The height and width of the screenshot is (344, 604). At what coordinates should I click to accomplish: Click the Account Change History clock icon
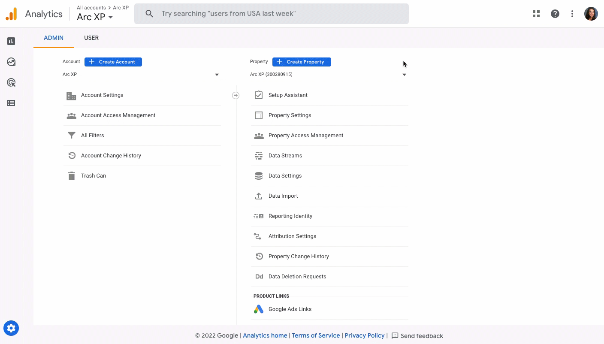(x=72, y=156)
